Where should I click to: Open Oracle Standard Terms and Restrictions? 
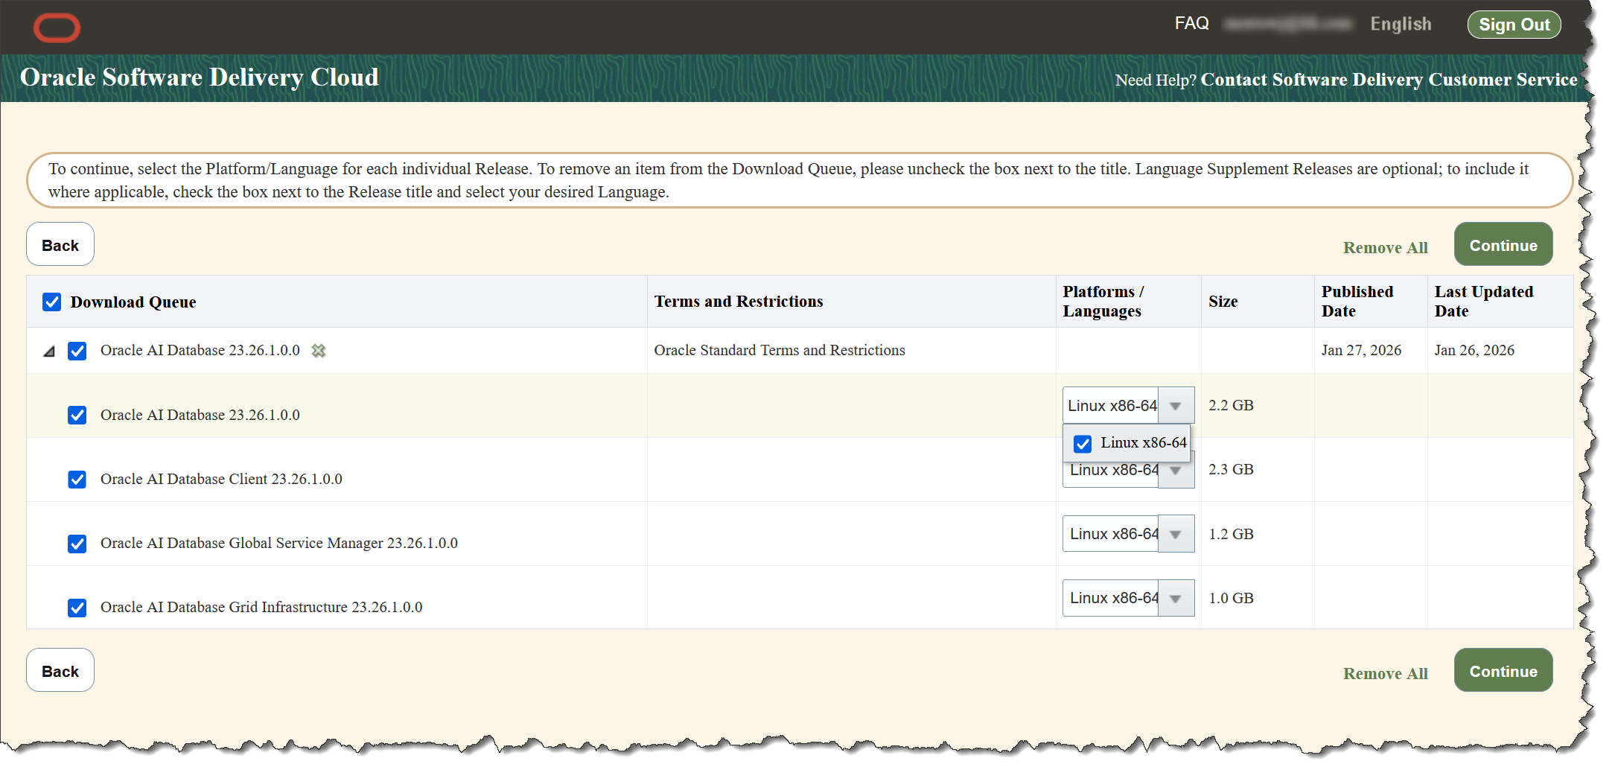click(x=780, y=351)
